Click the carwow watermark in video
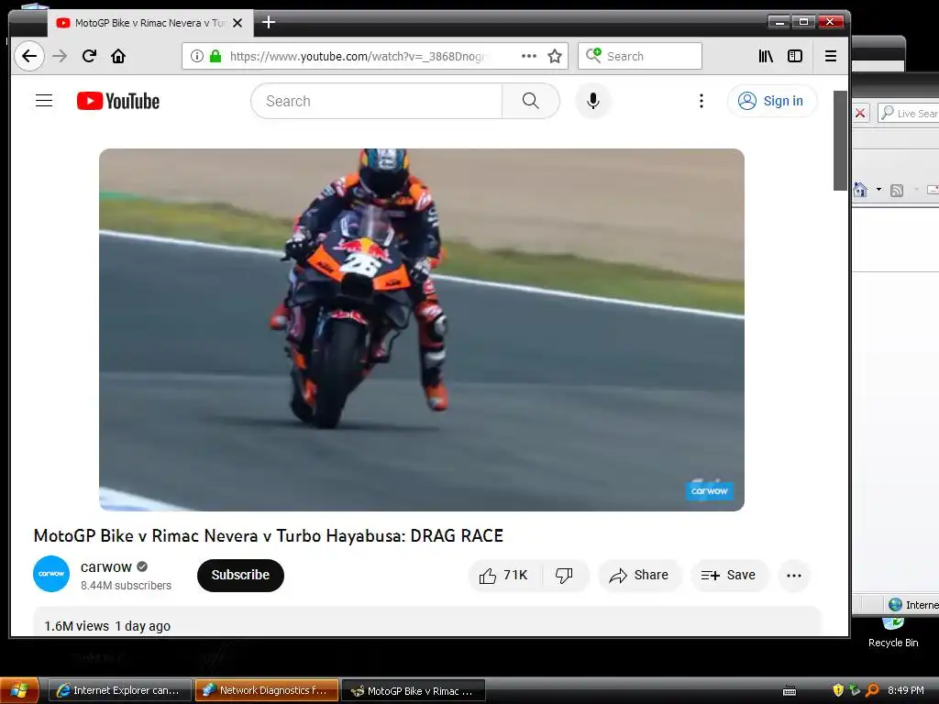The height and width of the screenshot is (704, 939). tap(709, 491)
